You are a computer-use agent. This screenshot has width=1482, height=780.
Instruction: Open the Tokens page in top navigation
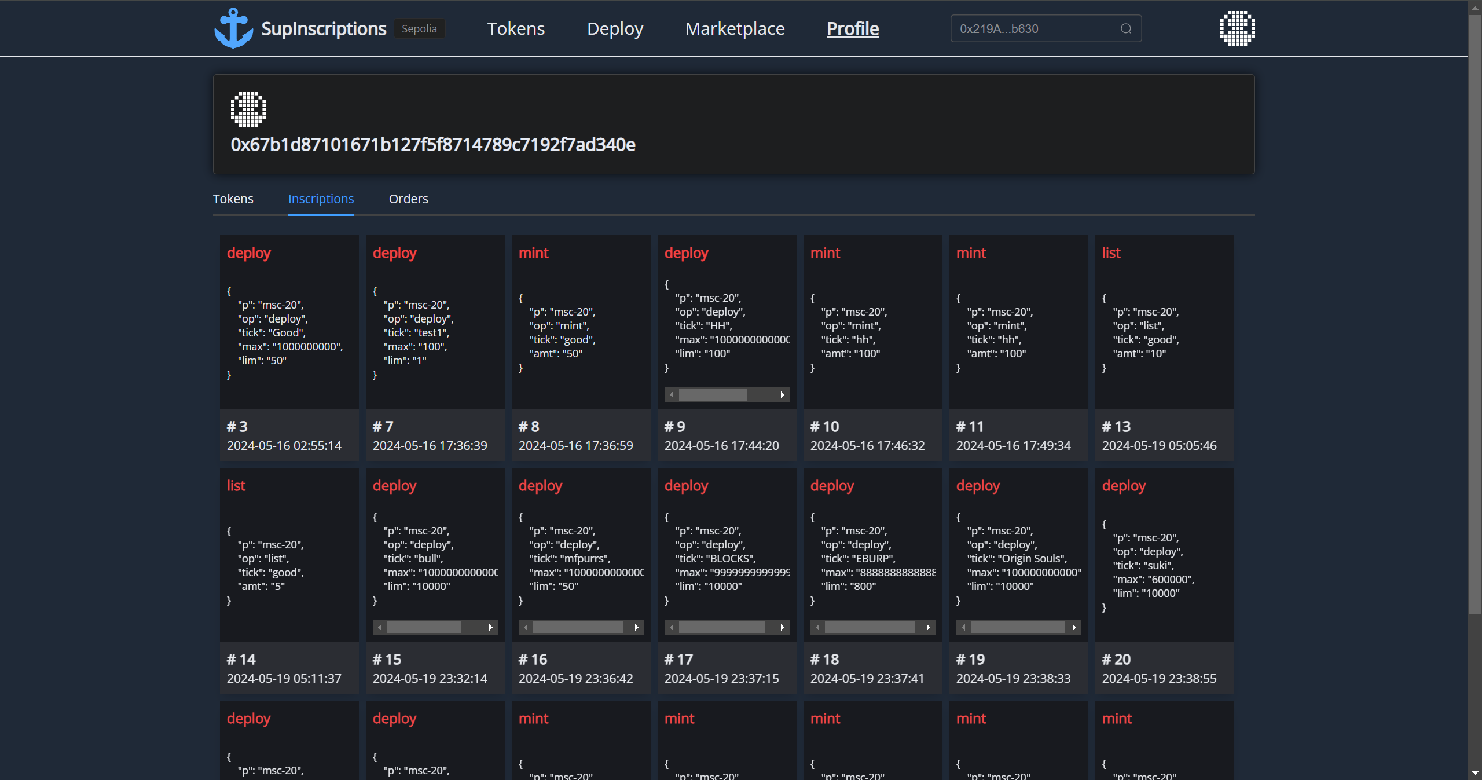coord(515,29)
